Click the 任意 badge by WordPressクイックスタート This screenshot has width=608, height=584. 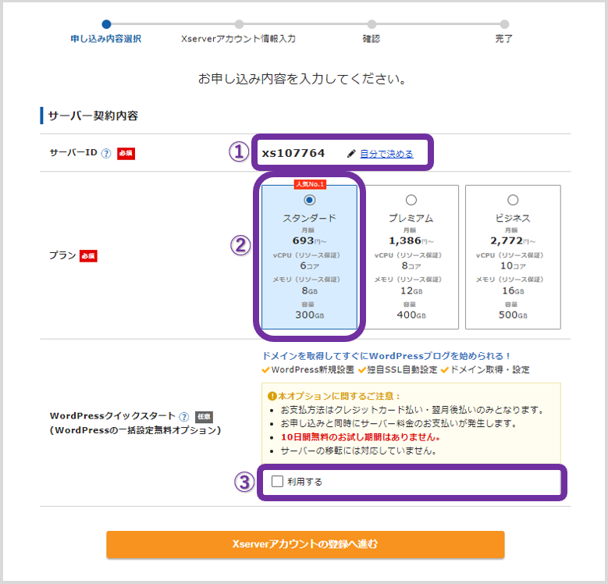coord(204,417)
